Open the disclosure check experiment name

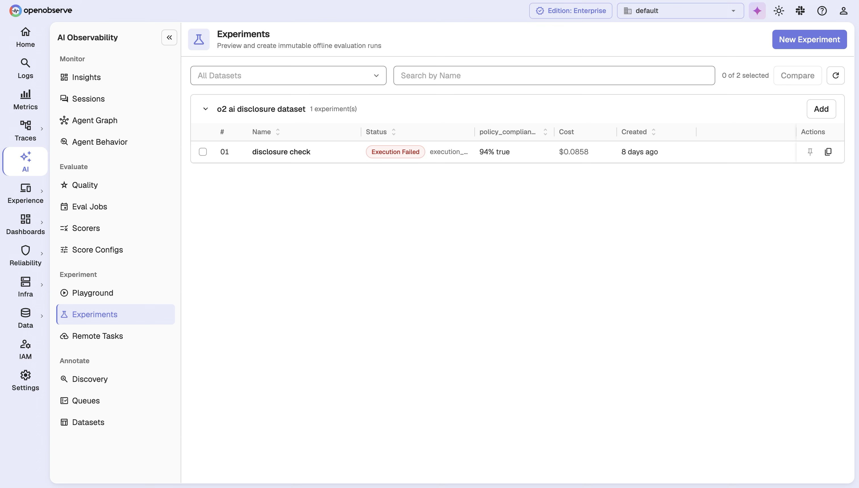(281, 152)
